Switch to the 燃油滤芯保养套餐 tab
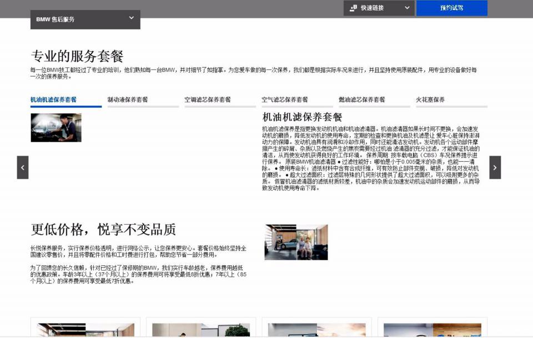The width and height of the screenshot is (533, 338). (375, 100)
